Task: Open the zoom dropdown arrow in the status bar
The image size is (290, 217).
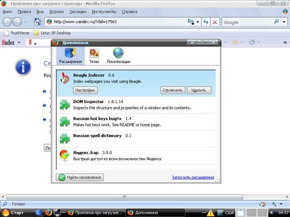Action: click(281, 204)
